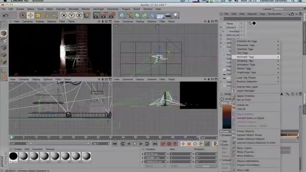Click the Position X input field
Viewport: 306px width, 172px height.
point(155,154)
